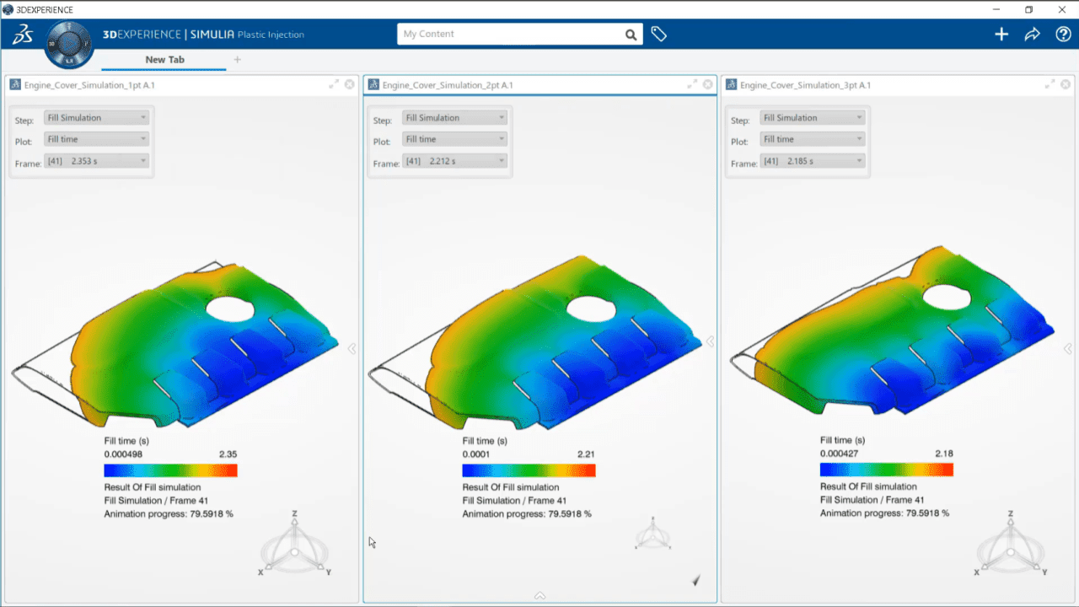Expand side panel arrow in 1pt view
This screenshot has width=1079, height=607.
pos(352,348)
